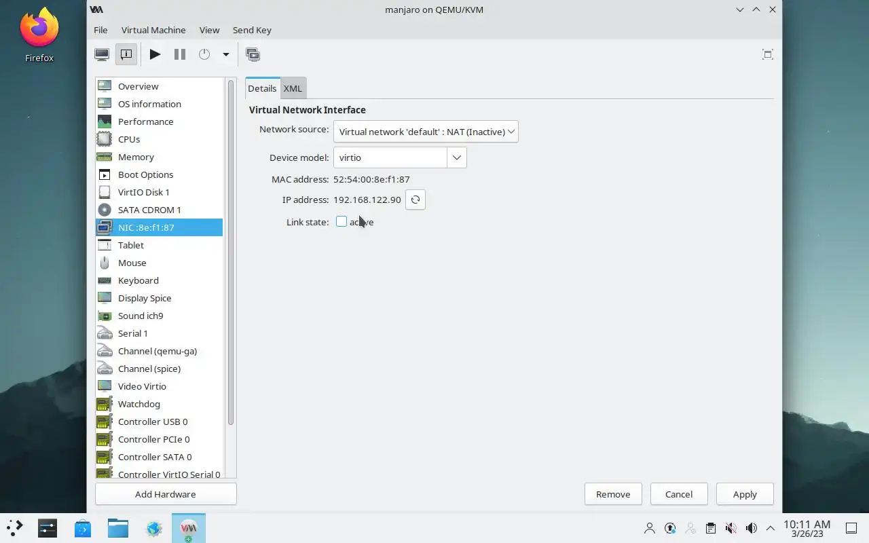Switch to fullscreen view icon
869x543 pixels.
coord(768,54)
